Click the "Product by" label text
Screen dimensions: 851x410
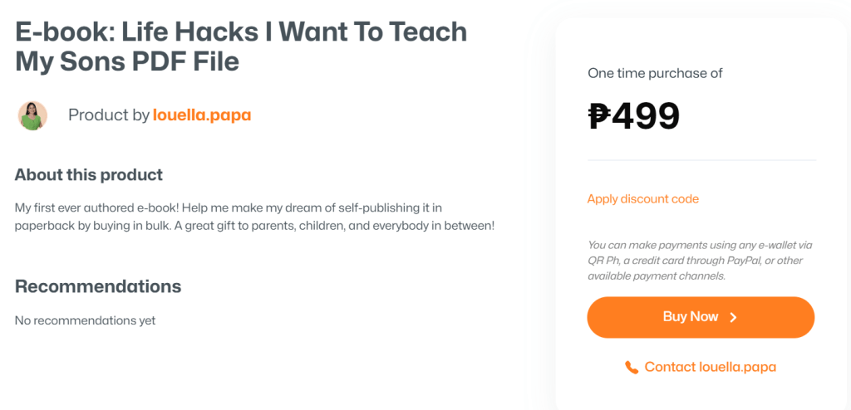point(109,115)
